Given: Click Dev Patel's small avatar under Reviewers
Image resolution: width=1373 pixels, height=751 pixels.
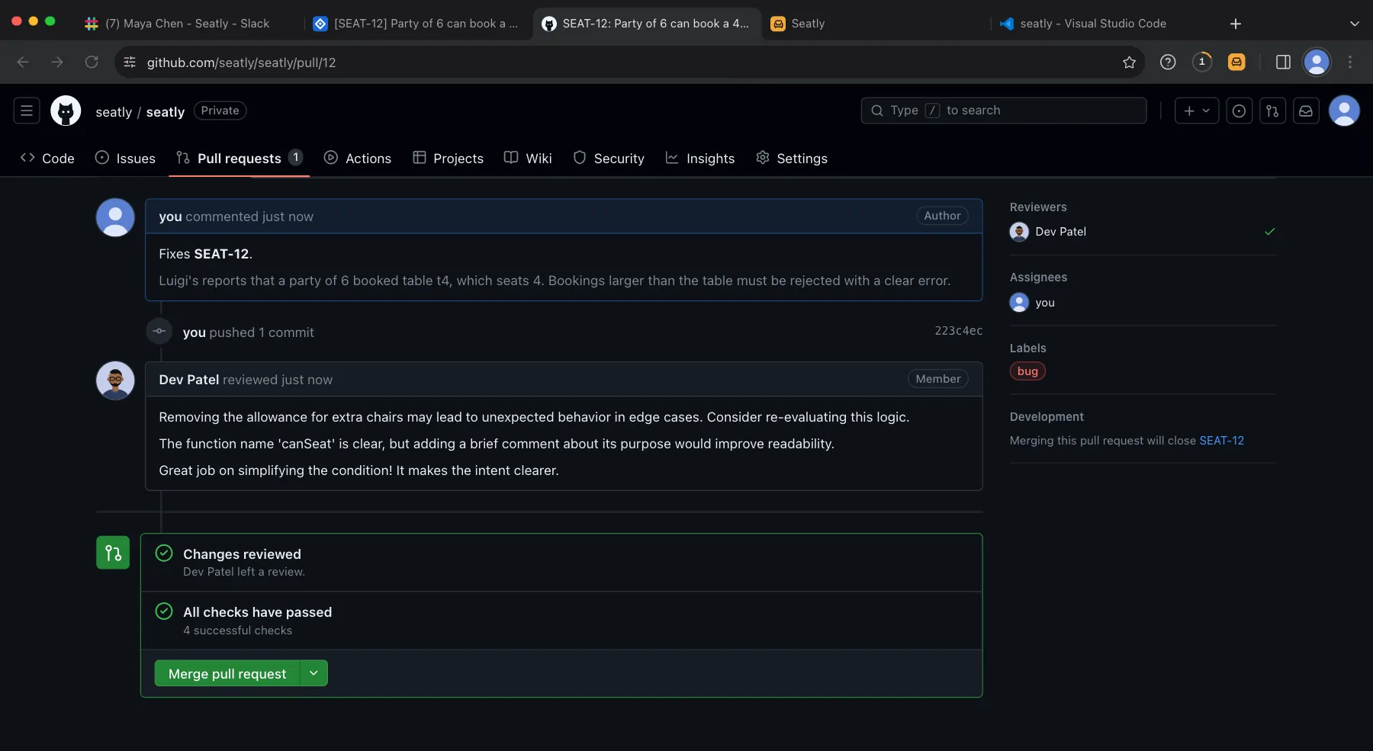Looking at the screenshot, I should coord(1019,232).
